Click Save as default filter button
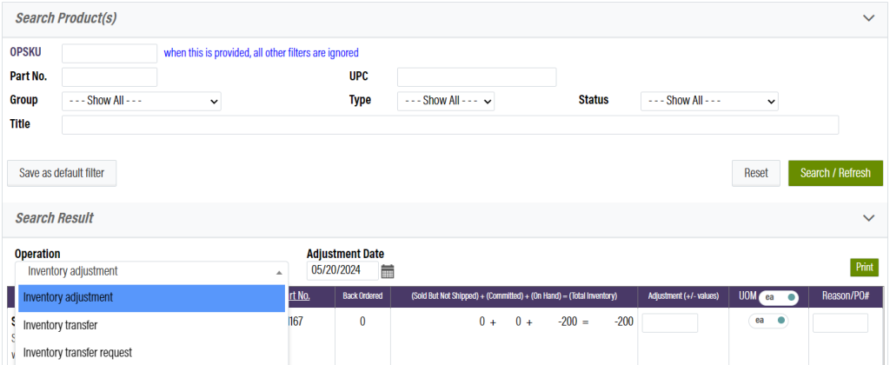890x365 pixels. point(62,173)
